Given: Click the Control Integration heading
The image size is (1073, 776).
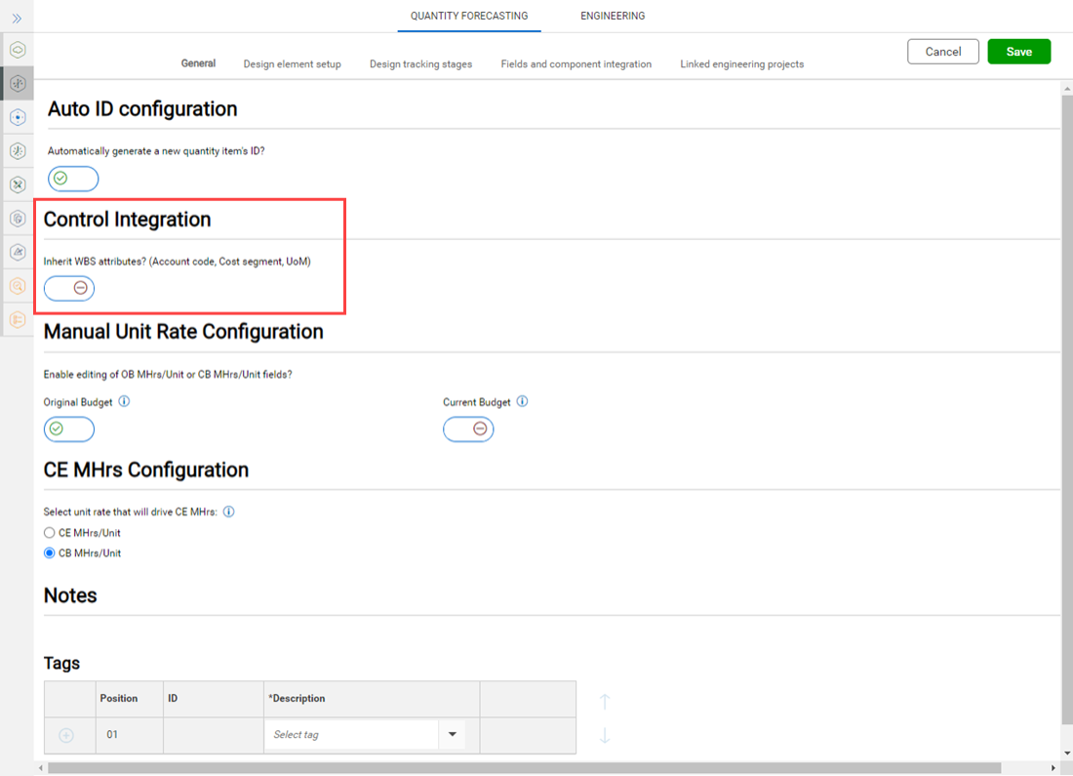Looking at the screenshot, I should click(127, 220).
